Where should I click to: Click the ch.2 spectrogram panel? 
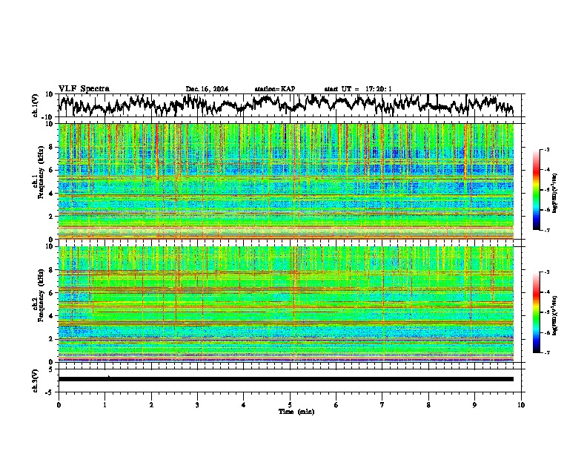[x=285, y=304]
